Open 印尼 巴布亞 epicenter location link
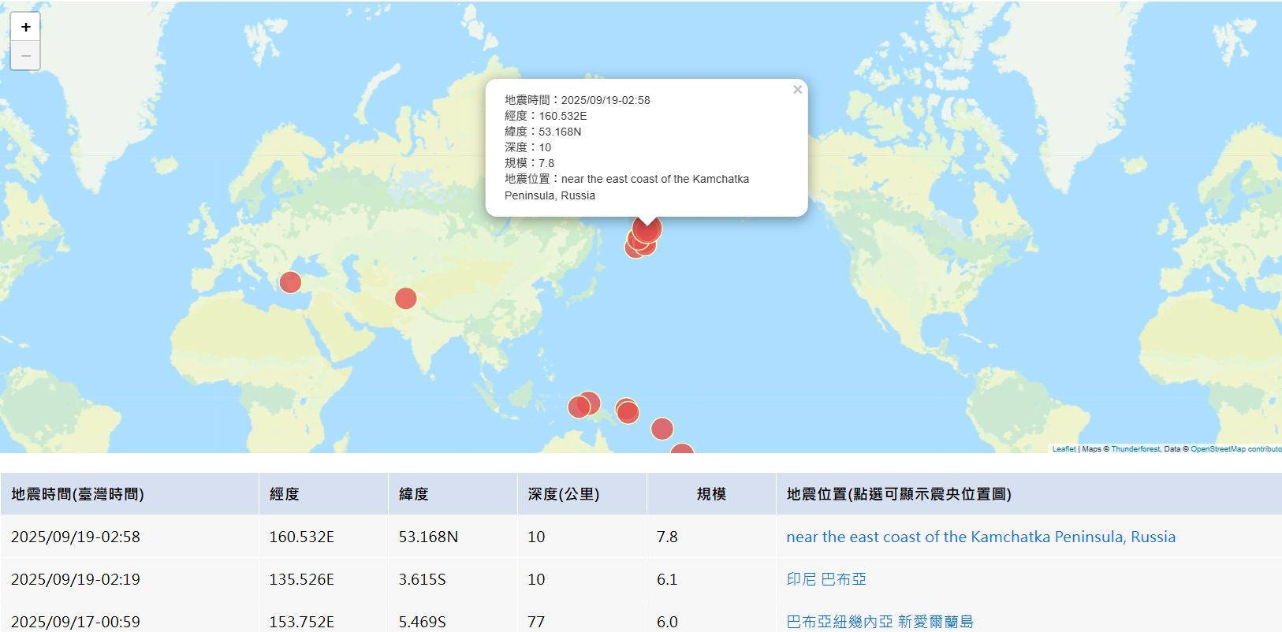The height and width of the screenshot is (632, 1282). [826, 579]
